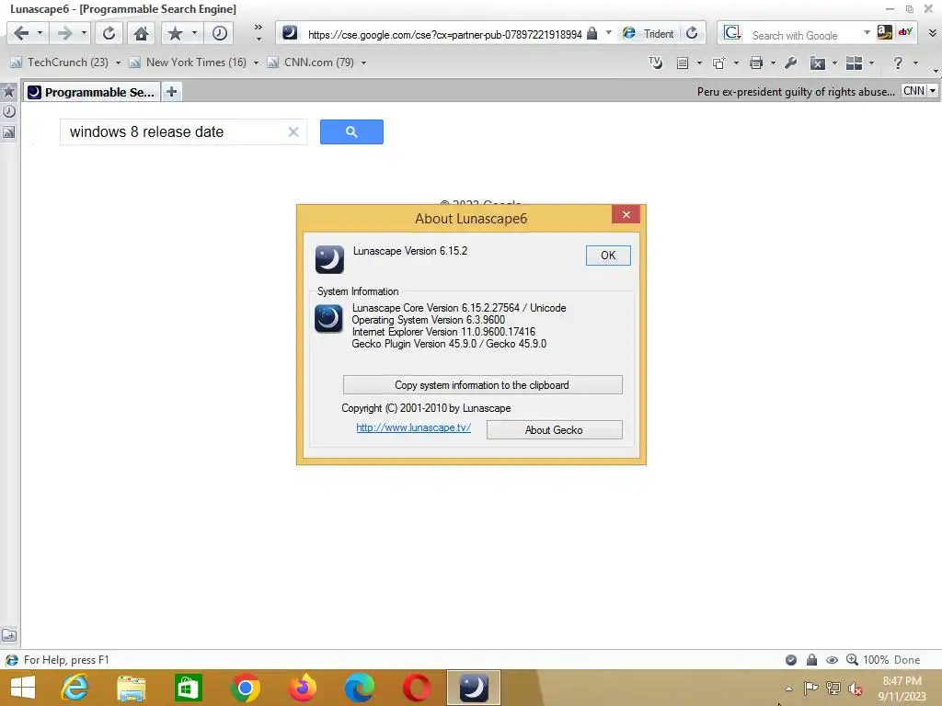942x706 pixels.
Task: Open the History clock toolbar button
Action: [x=219, y=33]
